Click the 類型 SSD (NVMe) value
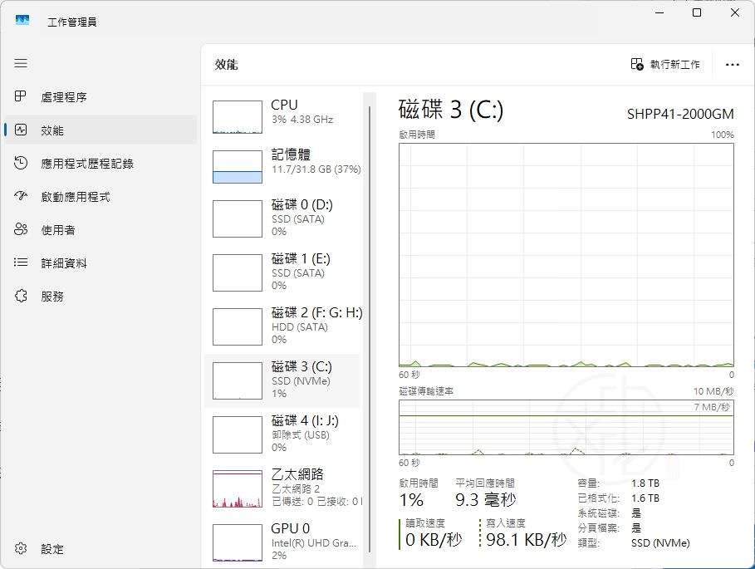The height and width of the screenshot is (569, 755). point(660,543)
